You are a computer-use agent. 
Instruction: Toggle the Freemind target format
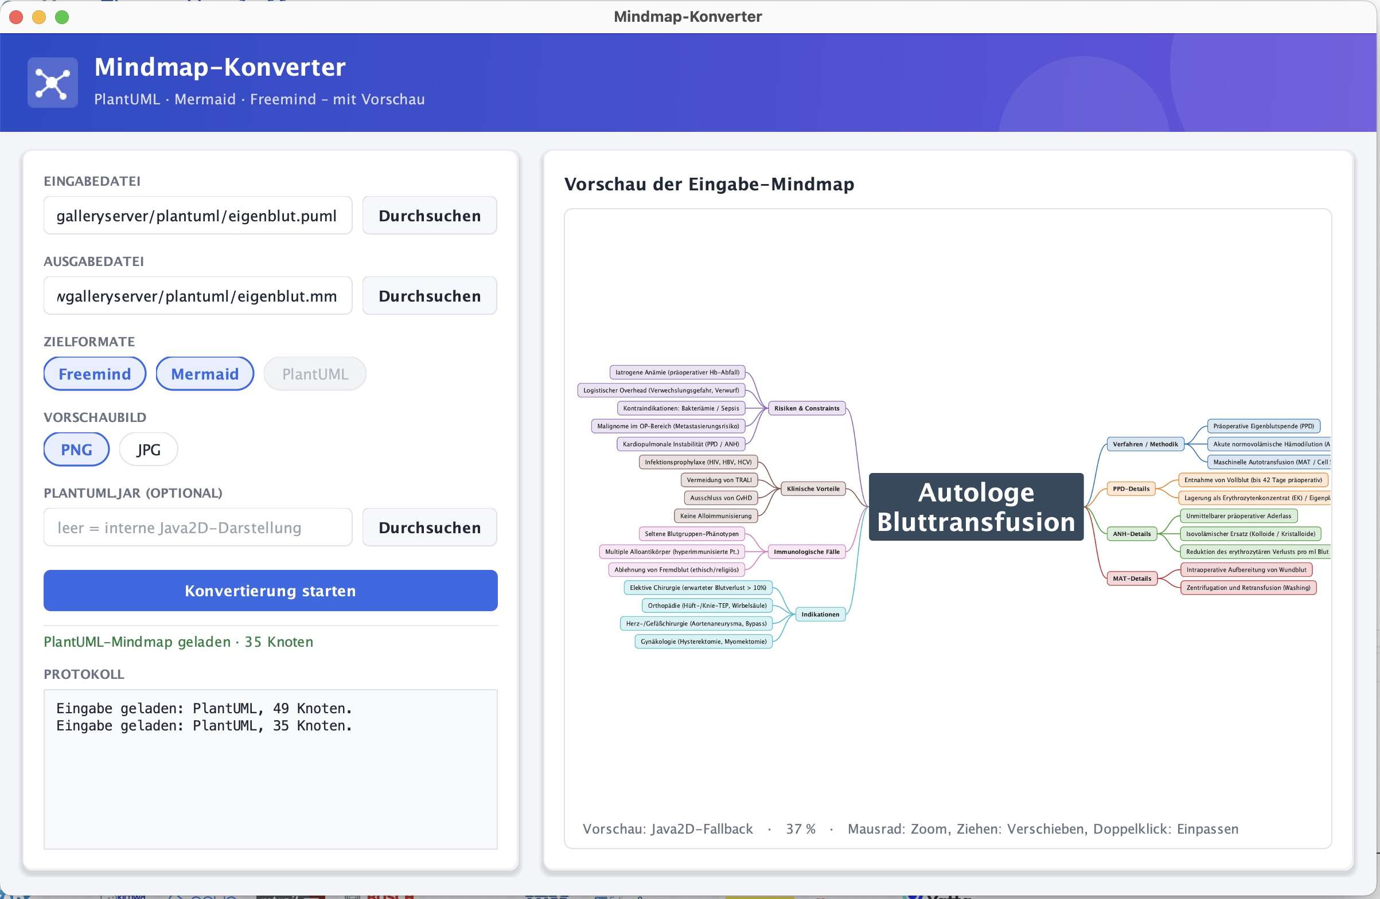tap(95, 374)
